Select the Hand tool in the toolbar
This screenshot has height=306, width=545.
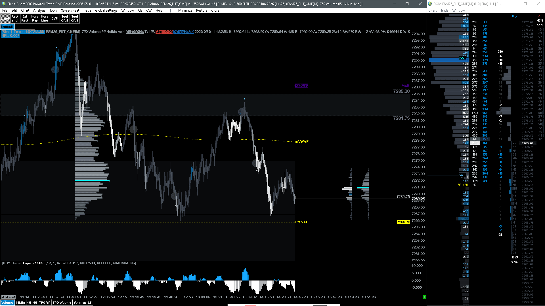[5, 18]
